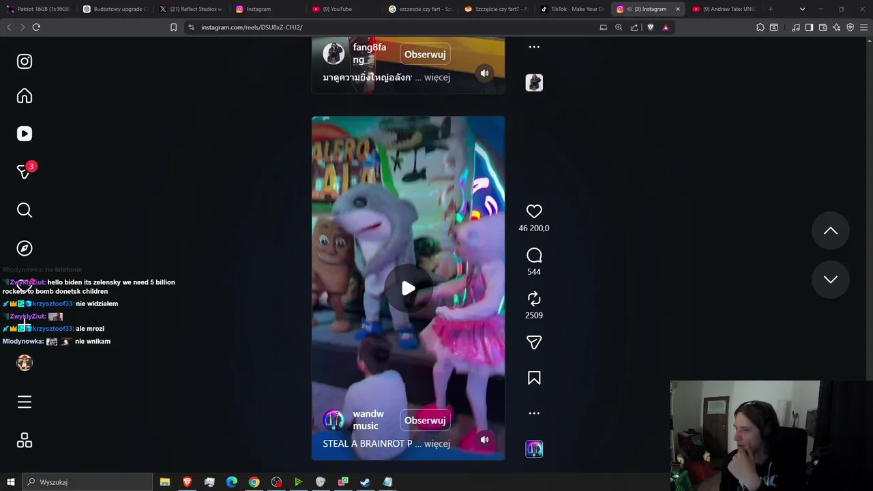This screenshot has height=491, width=873.
Task: Open the audio thumbnail of the wandwmusic reel
Action: pyautogui.click(x=534, y=449)
